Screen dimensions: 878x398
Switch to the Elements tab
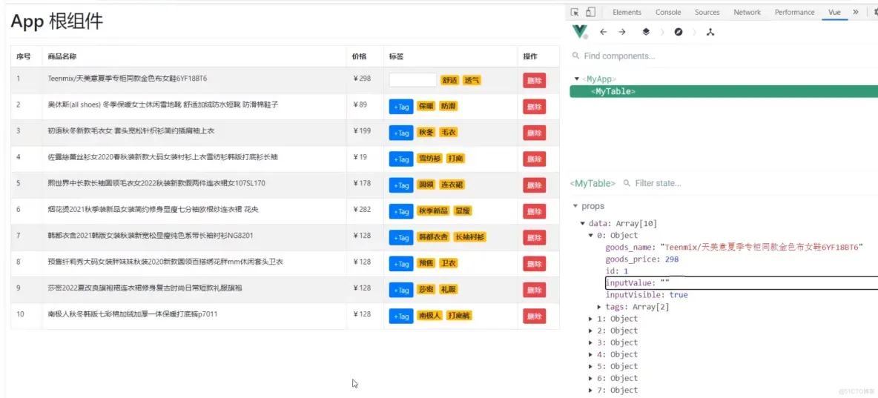coord(627,13)
